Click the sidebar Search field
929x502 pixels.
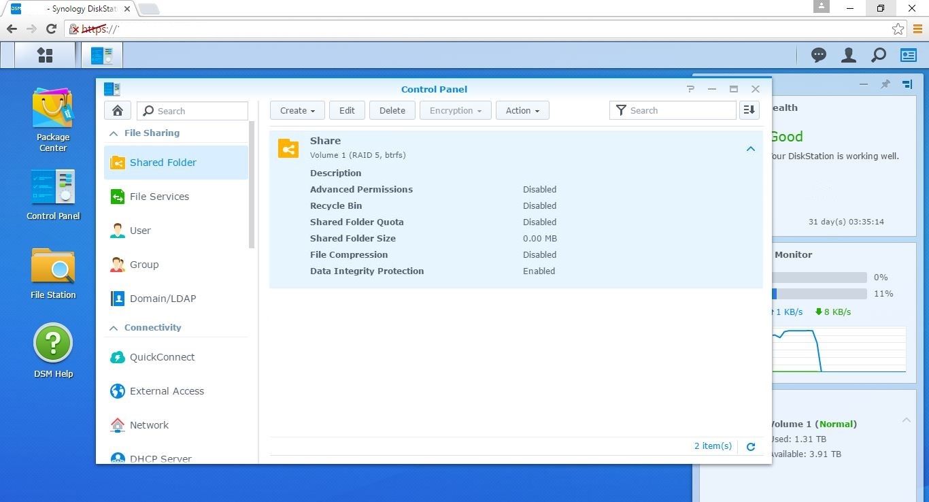click(192, 111)
